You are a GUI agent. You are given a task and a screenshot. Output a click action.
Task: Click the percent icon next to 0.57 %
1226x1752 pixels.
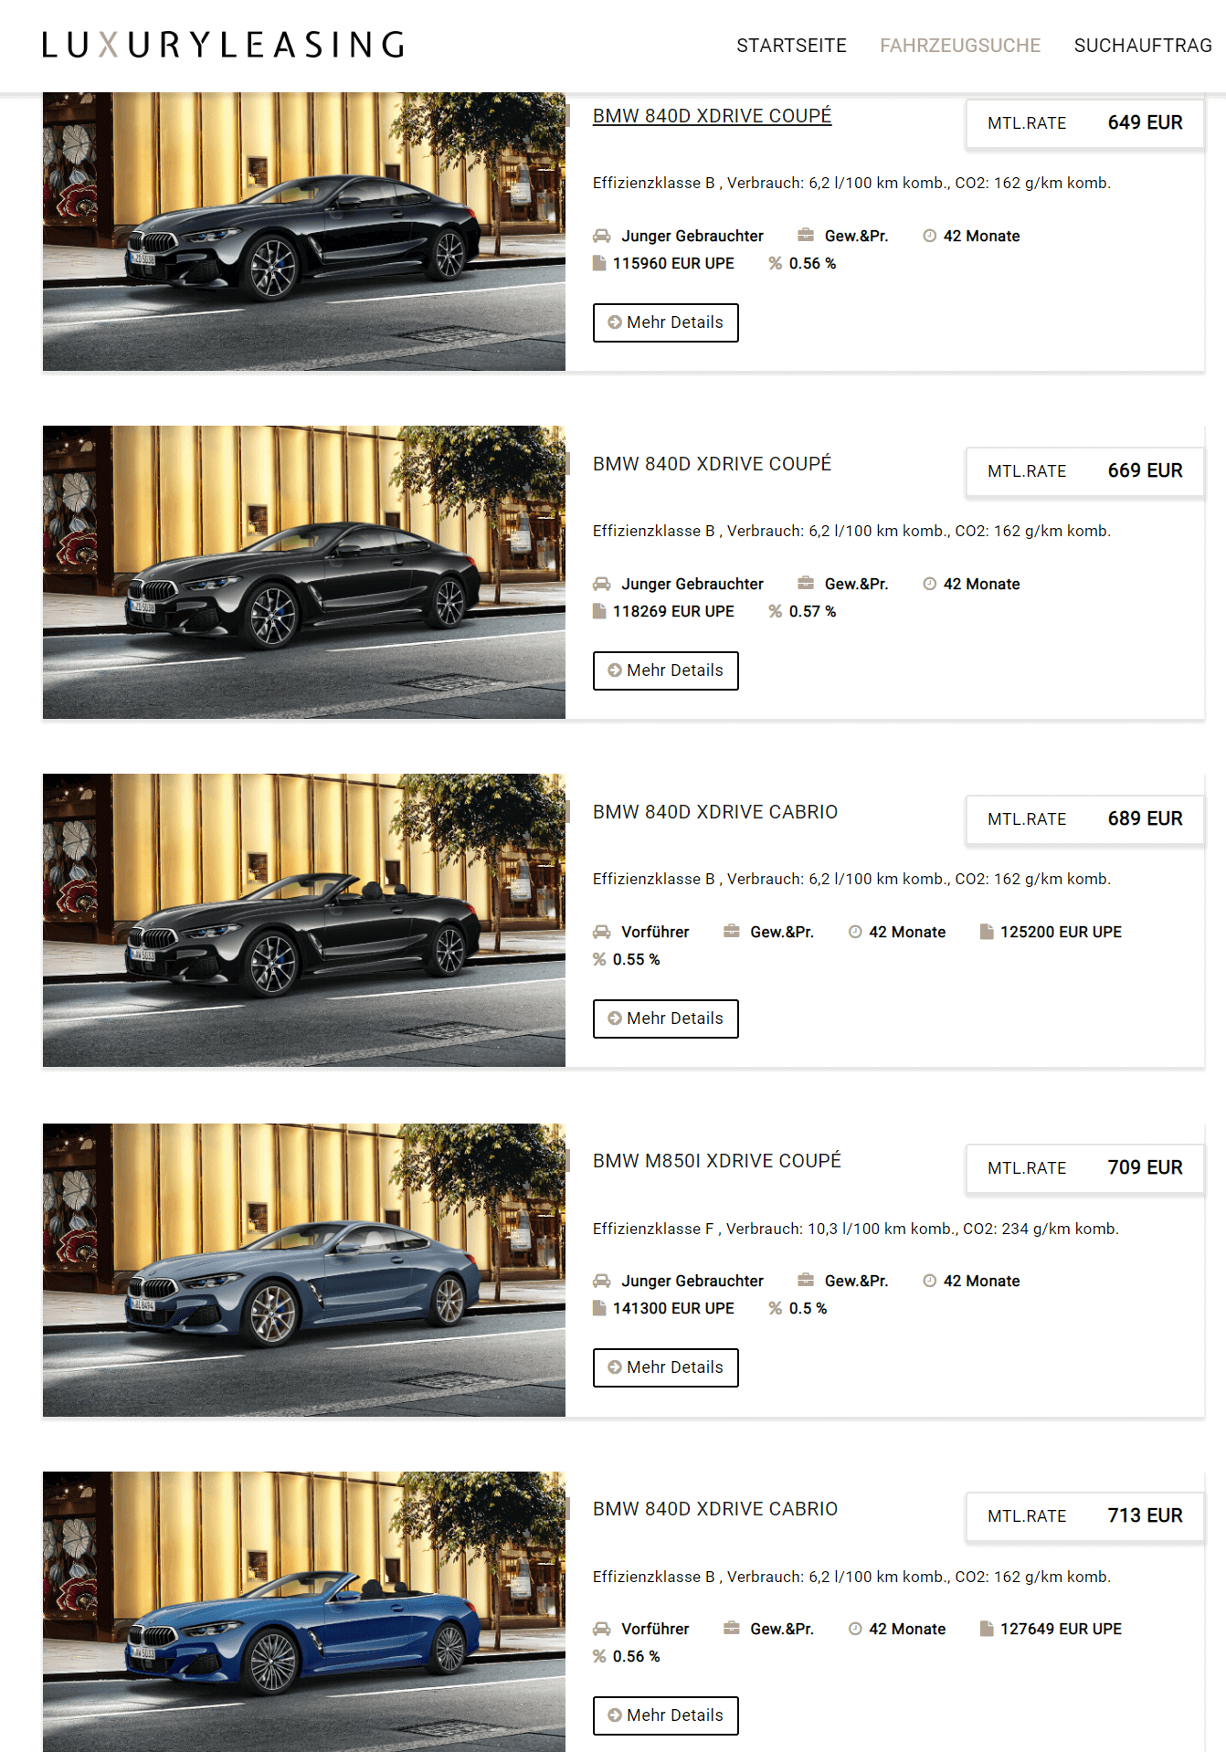(x=775, y=611)
